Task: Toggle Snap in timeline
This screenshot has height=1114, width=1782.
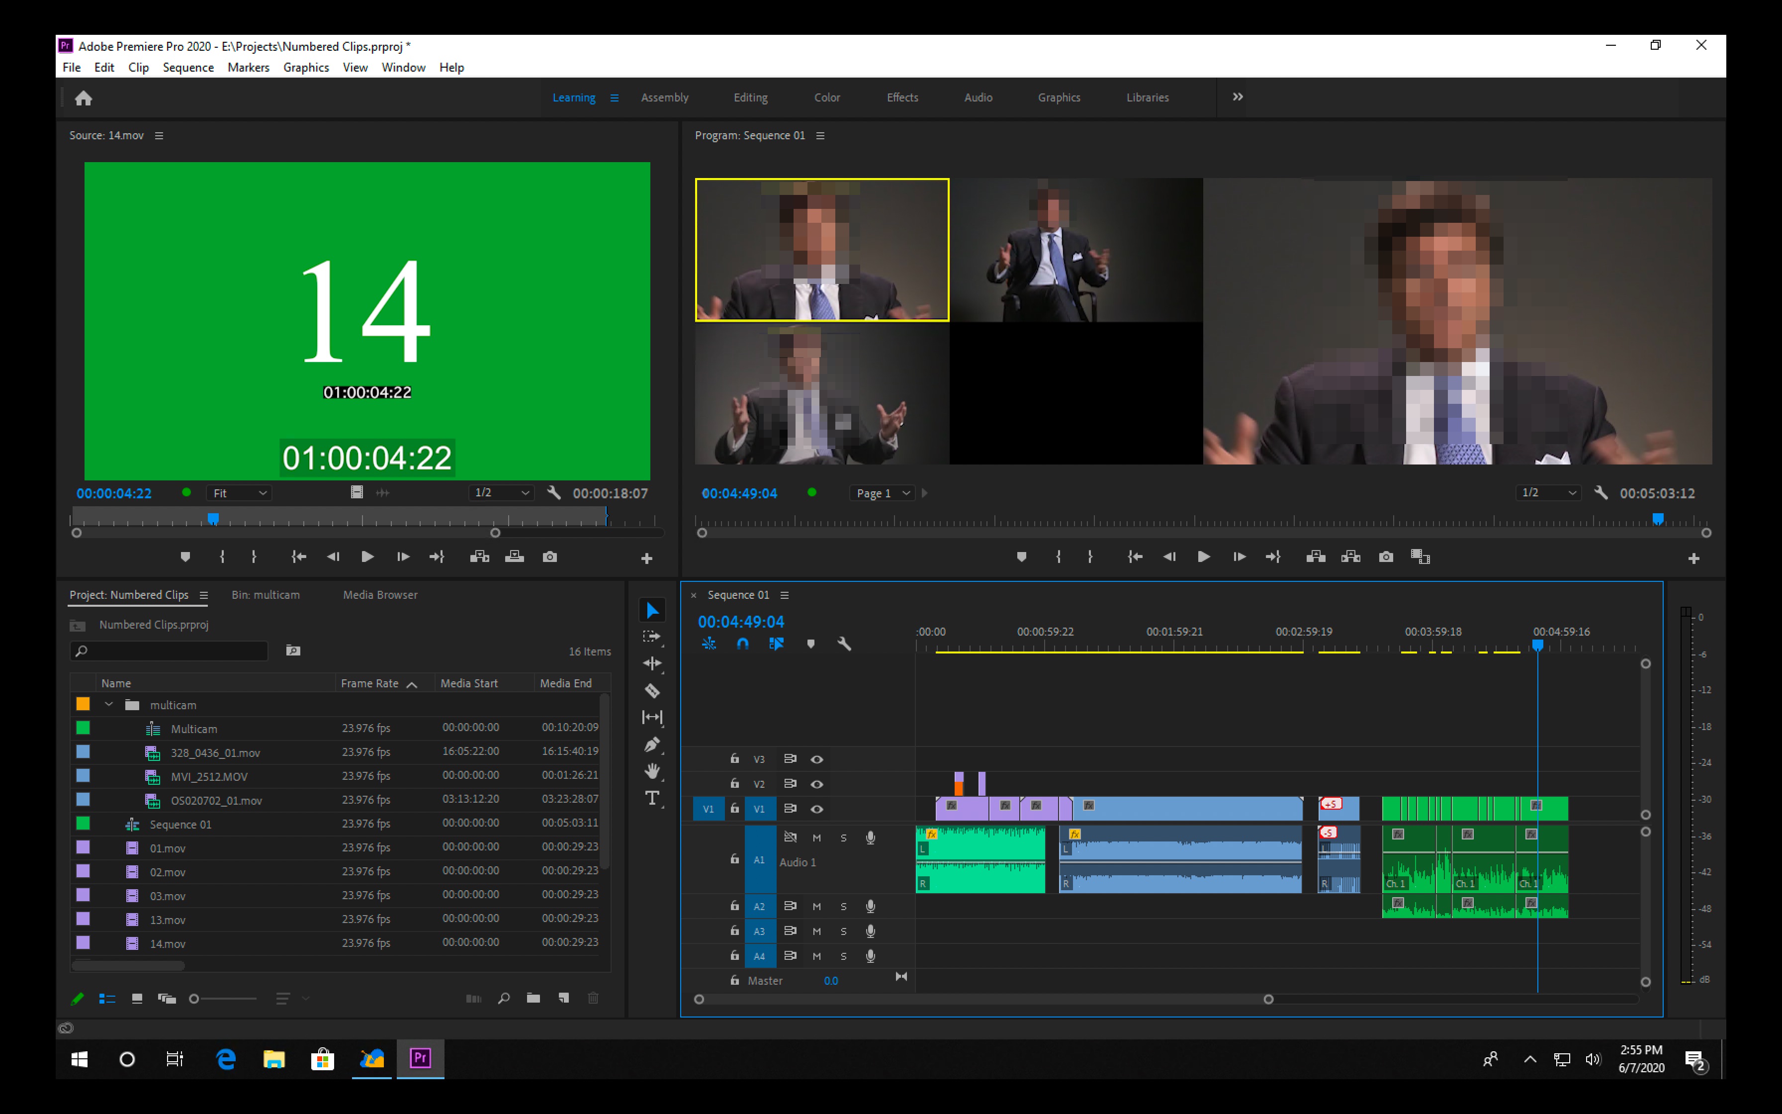Action: tap(742, 644)
